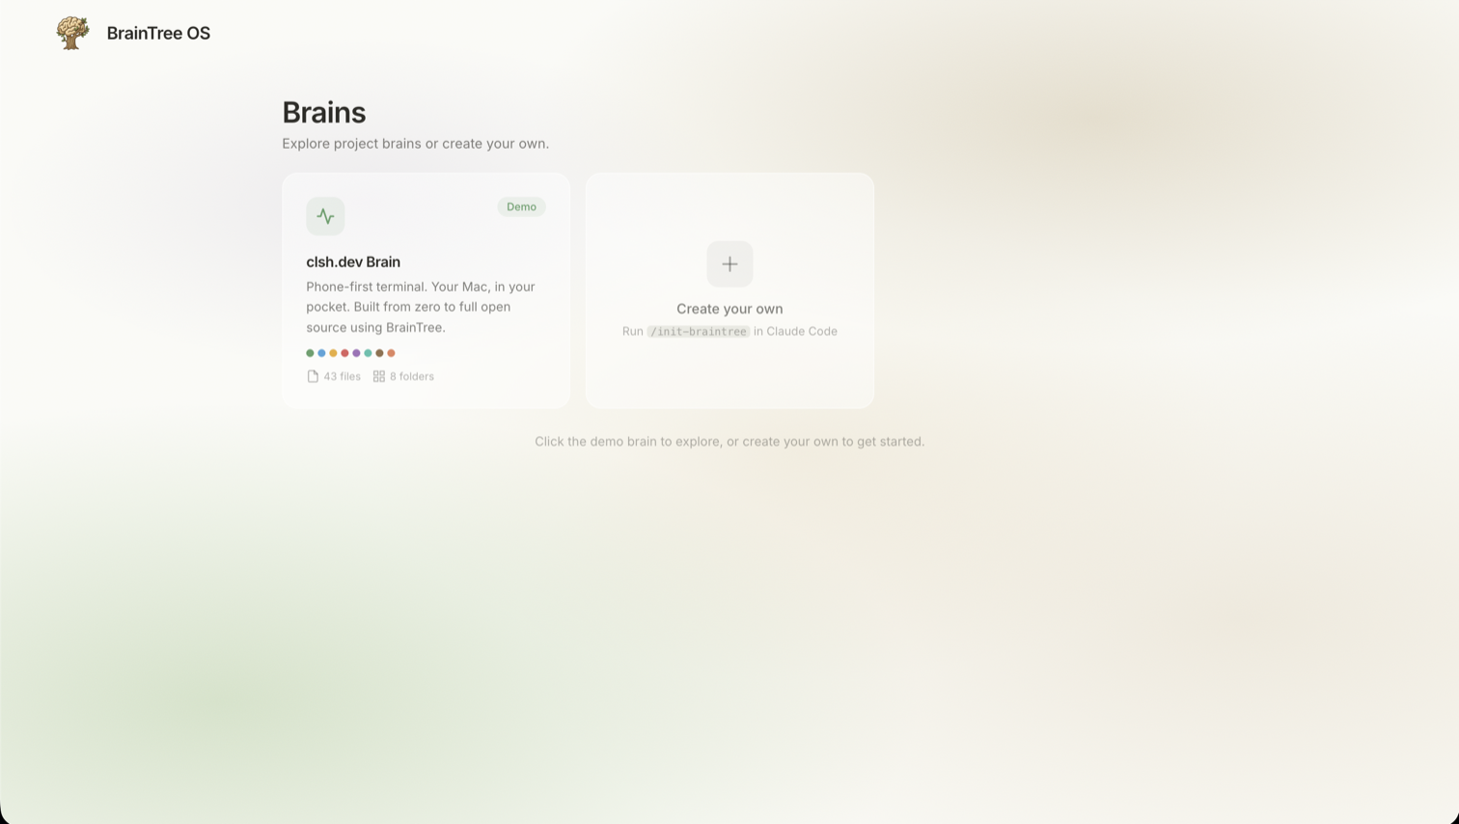The height and width of the screenshot is (824, 1459).
Task: Click the blue color dot on clsh.dev card
Action: point(321,353)
